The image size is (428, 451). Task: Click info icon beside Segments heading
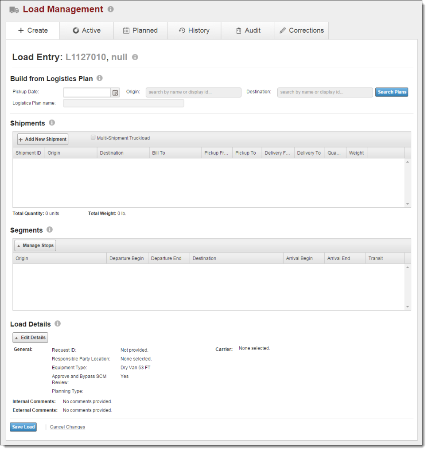coord(50,230)
